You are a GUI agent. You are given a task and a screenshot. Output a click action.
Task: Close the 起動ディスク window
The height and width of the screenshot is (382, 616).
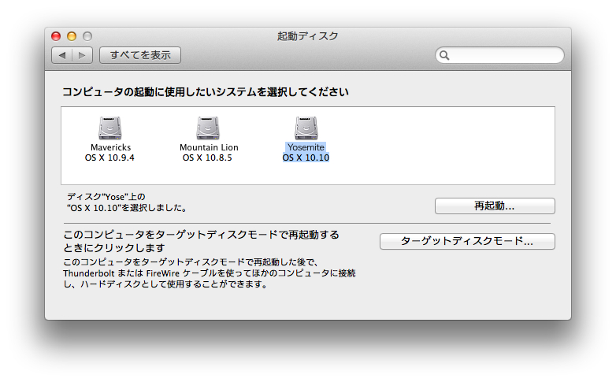(x=56, y=36)
